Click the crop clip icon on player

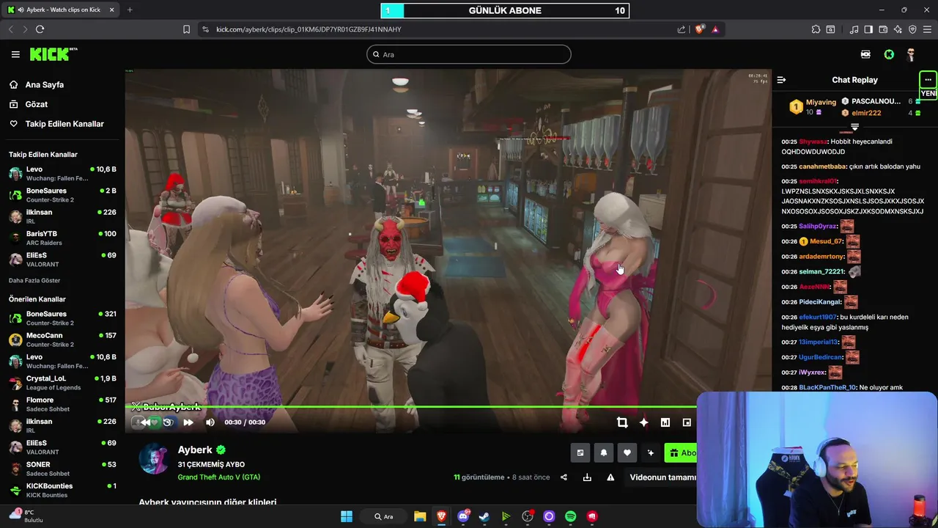pos(622,422)
